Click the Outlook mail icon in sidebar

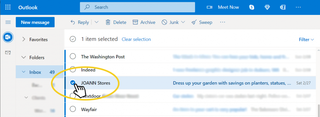pyautogui.click(x=8, y=37)
